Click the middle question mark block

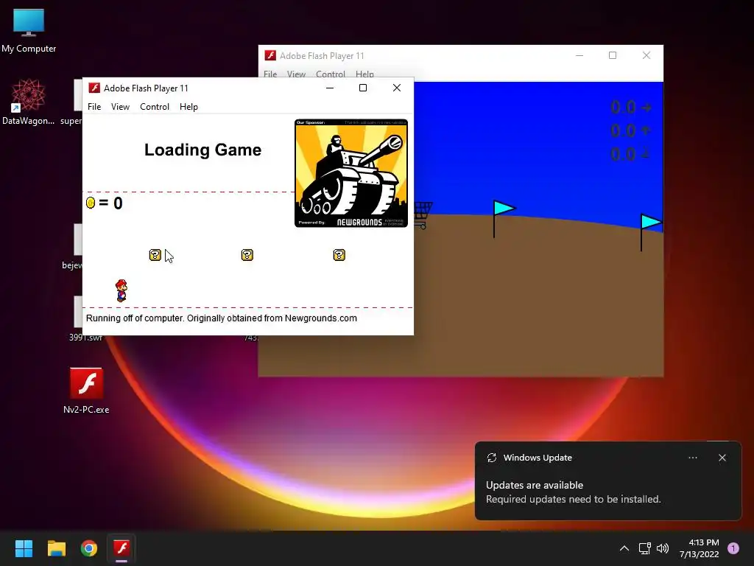pyautogui.click(x=247, y=255)
